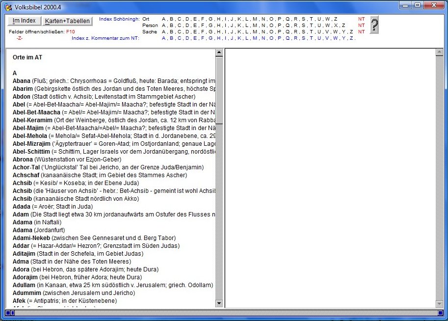Select NT at the end of the Person row
Viewport: 448px width, 321px height.
point(362,25)
